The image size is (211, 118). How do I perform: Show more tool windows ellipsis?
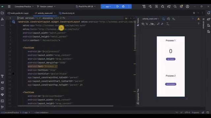tap(2, 25)
